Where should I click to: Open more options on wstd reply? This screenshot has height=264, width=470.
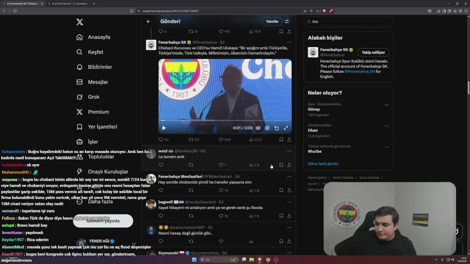(289, 151)
